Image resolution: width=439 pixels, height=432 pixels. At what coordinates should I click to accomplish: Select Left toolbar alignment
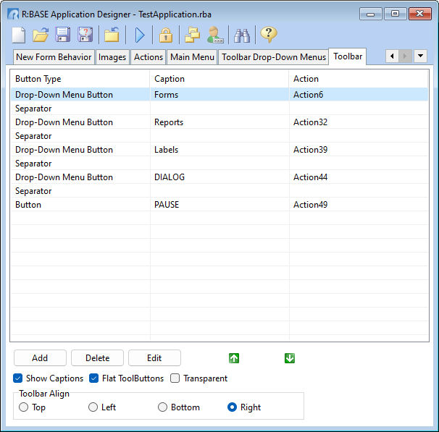click(x=93, y=407)
